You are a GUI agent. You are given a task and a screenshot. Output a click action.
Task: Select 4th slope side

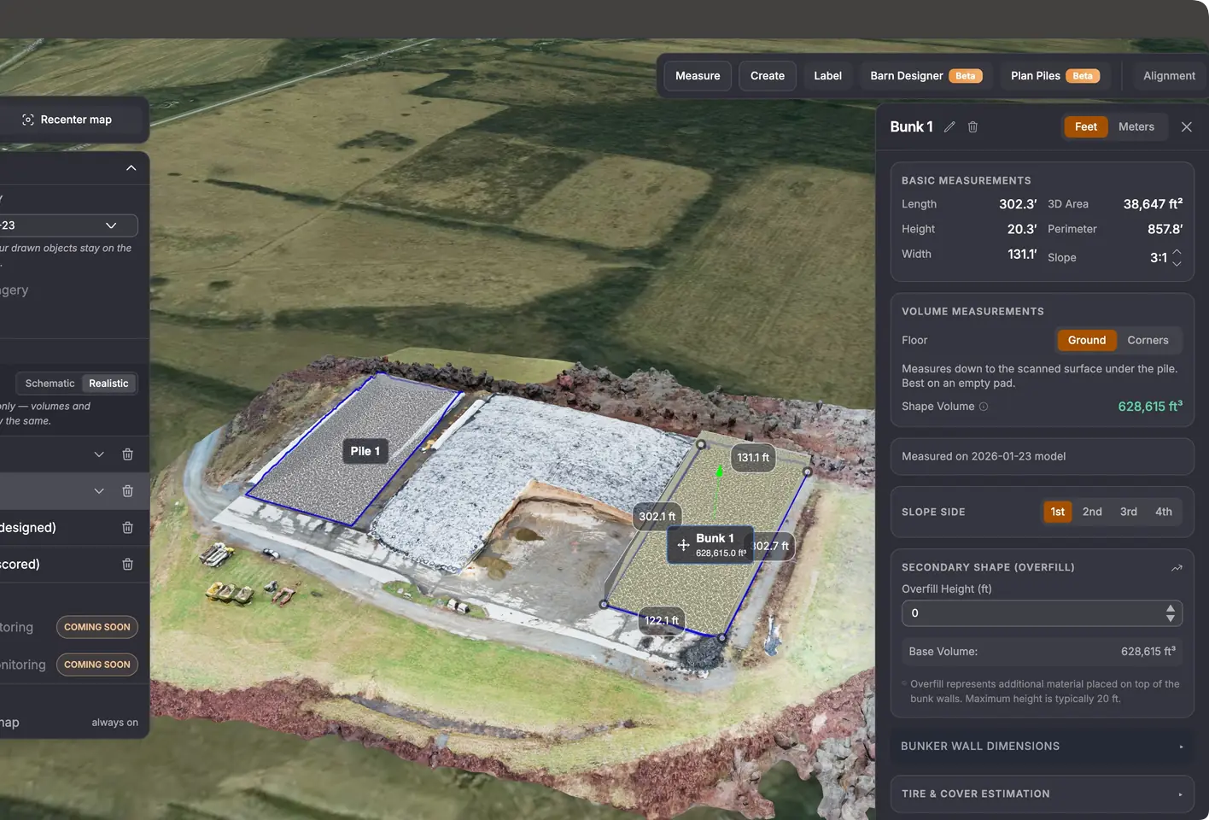tap(1163, 512)
